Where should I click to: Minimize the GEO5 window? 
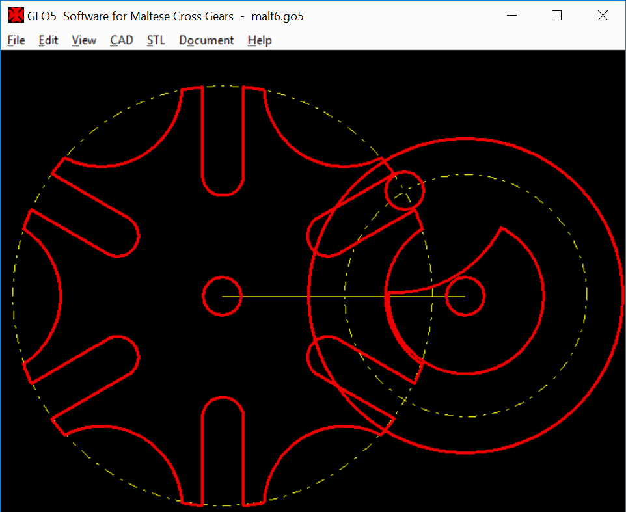(x=511, y=16)
